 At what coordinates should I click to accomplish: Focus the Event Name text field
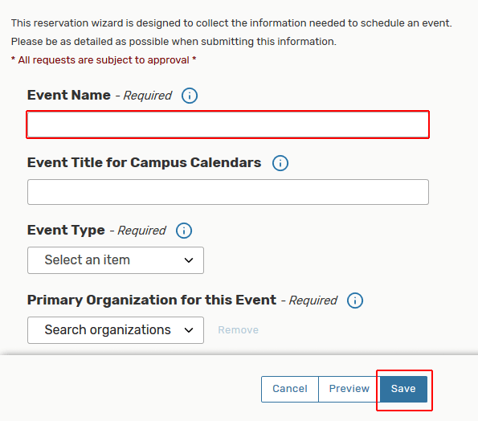(x=227, y=125)
